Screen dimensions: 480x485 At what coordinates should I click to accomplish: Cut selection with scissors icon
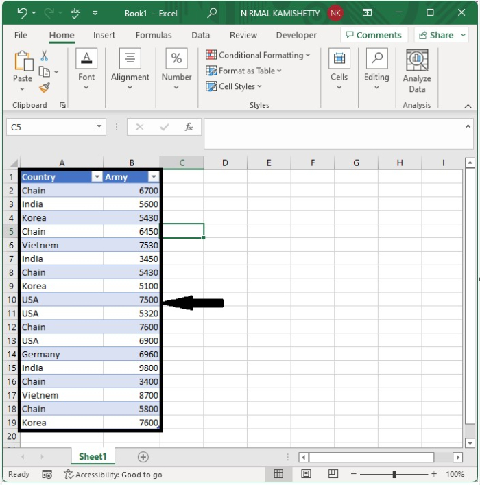(44, 56)
